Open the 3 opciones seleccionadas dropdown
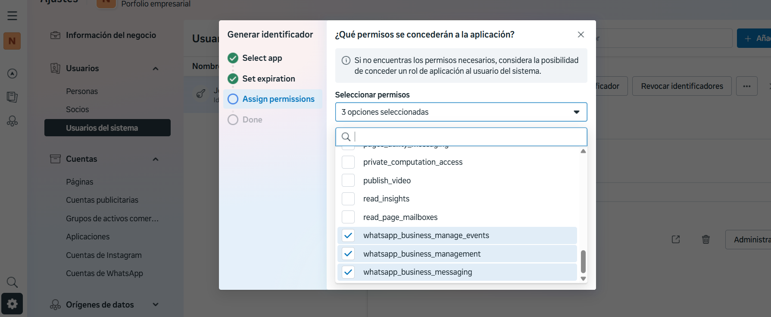 click(x=461, y=112)
